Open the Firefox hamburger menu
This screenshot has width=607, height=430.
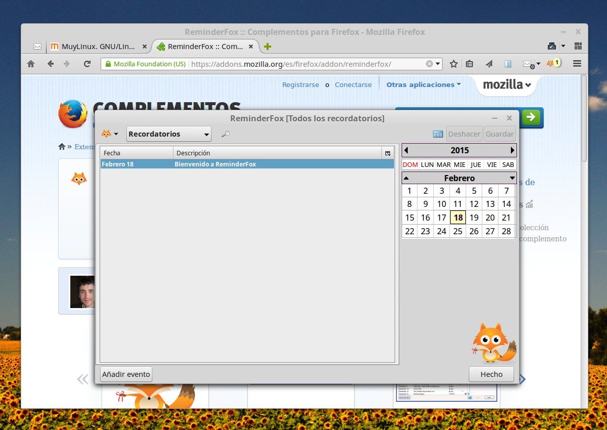(577, 64)
